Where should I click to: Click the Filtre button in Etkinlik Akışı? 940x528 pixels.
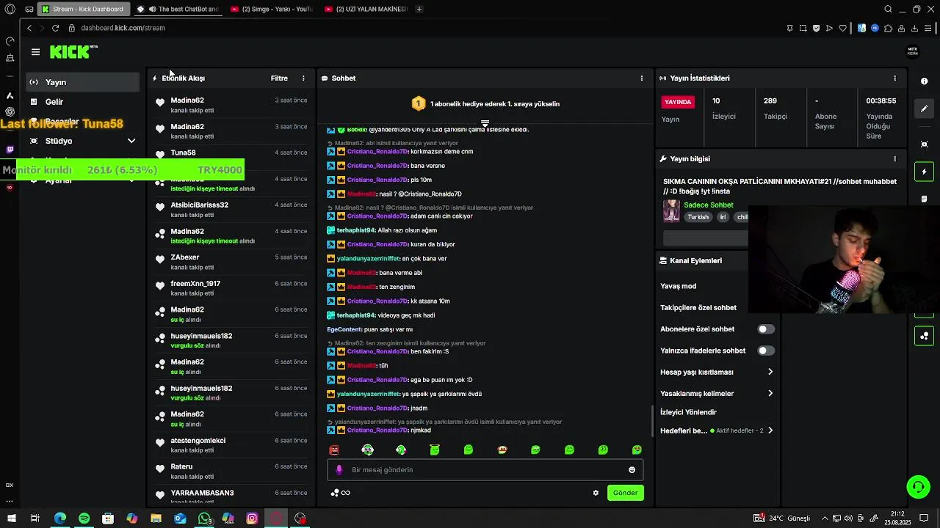[279, 78]
